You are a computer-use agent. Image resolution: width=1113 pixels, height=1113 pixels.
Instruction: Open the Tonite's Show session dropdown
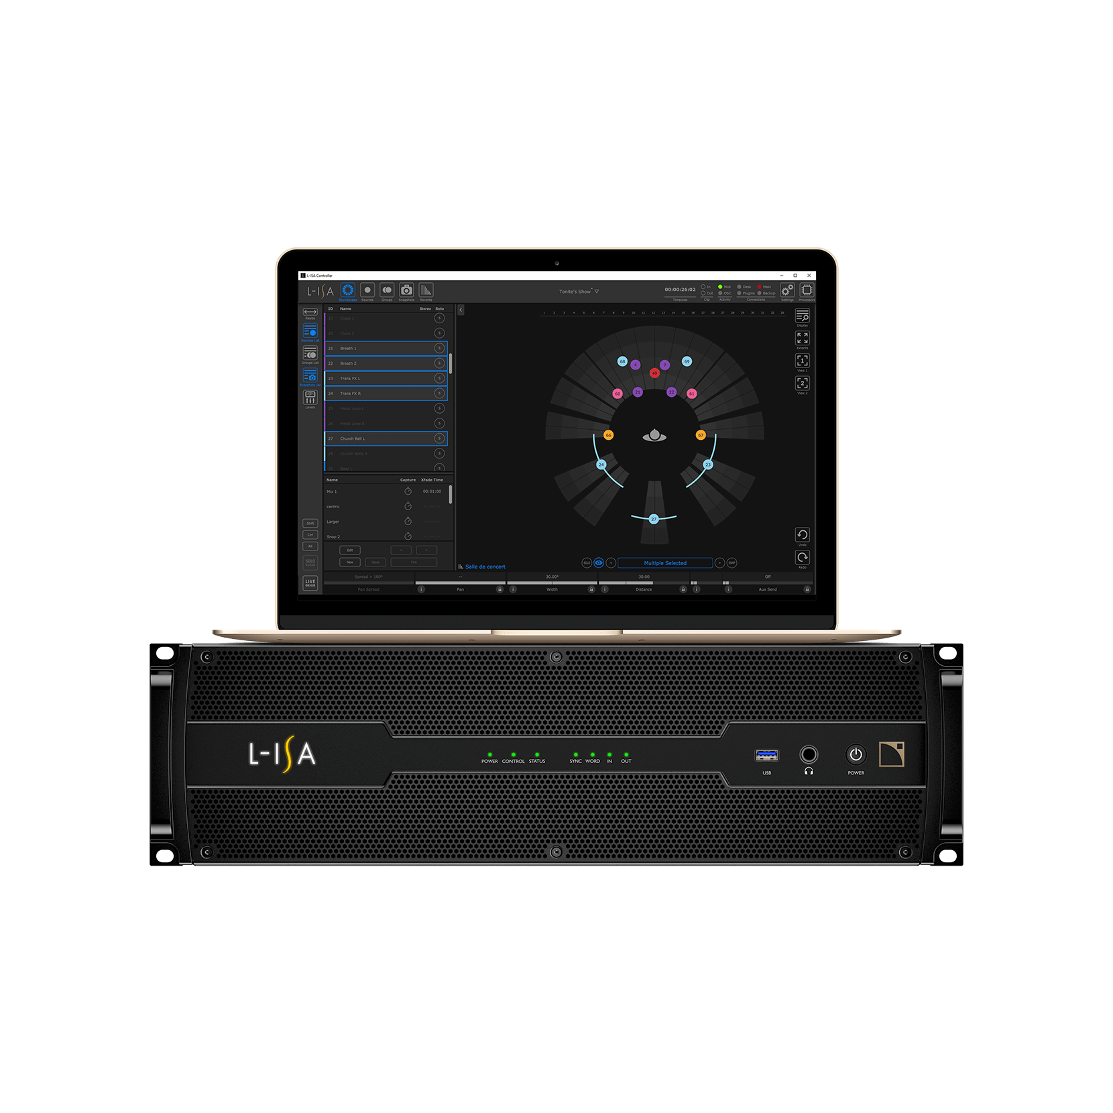coord(579,292)
